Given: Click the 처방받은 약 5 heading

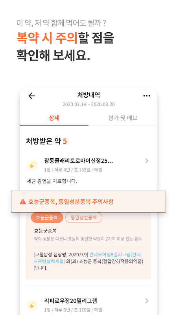Looking at the screenshot, I should (46, 141).
